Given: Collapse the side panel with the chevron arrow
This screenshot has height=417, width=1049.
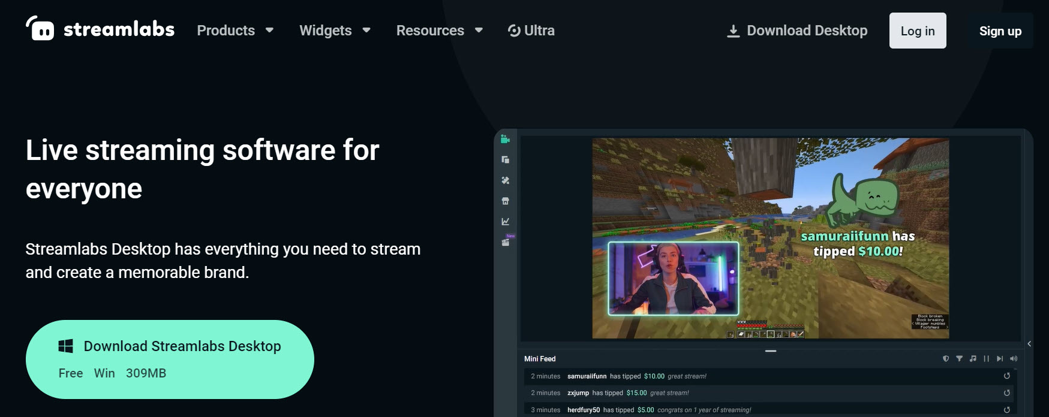Looking at the screenshot, I should tap(1029, 344).
